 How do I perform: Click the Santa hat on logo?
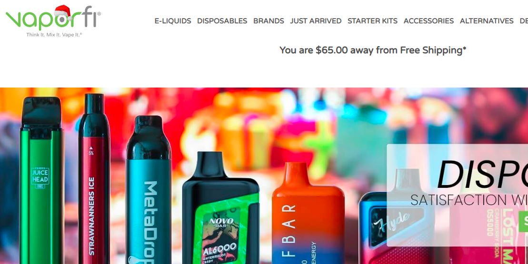(x=63, y=12)
